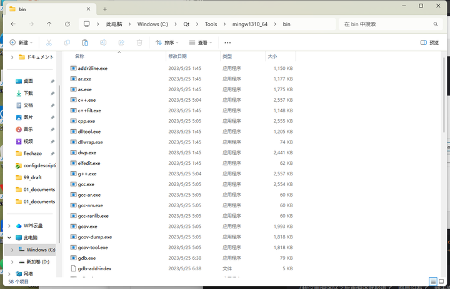
Task: Open 文档 Documents in sidebar
Action: click(x=28, y=105)
